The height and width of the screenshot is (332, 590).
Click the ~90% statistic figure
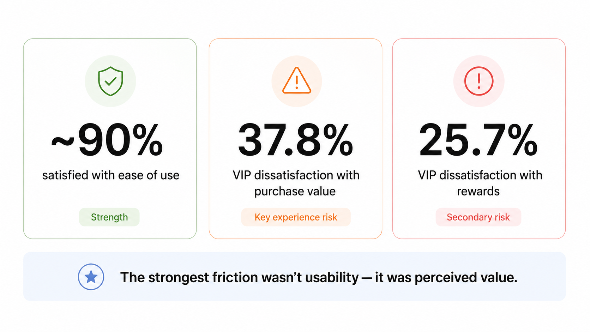[107, 140]
